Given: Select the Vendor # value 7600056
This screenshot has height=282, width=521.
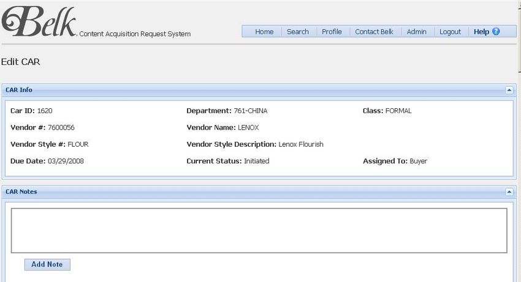Looking at the screenshot, I should [x=61, y=127].
